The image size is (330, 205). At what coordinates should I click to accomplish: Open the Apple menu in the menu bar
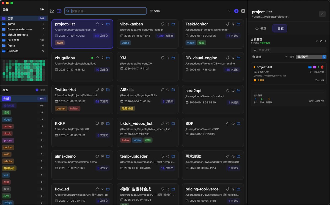pos(3,3)
